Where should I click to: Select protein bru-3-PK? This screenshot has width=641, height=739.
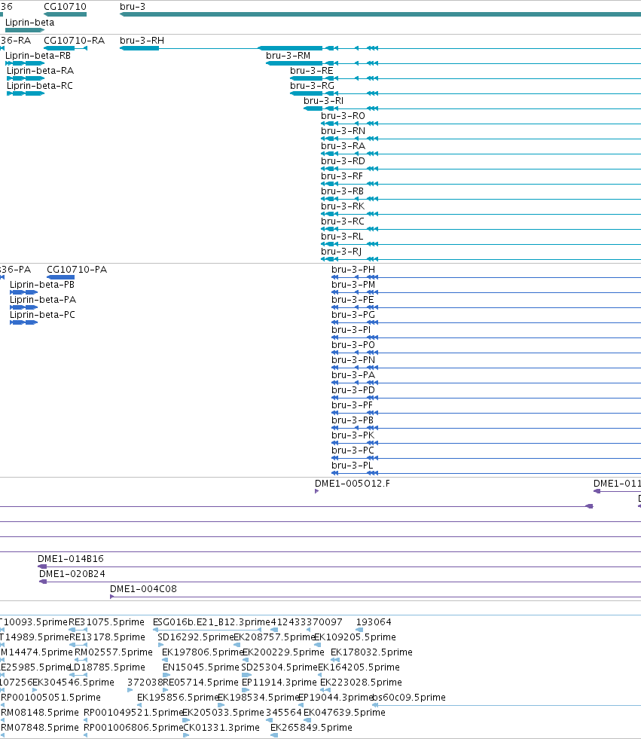[353, 435]
